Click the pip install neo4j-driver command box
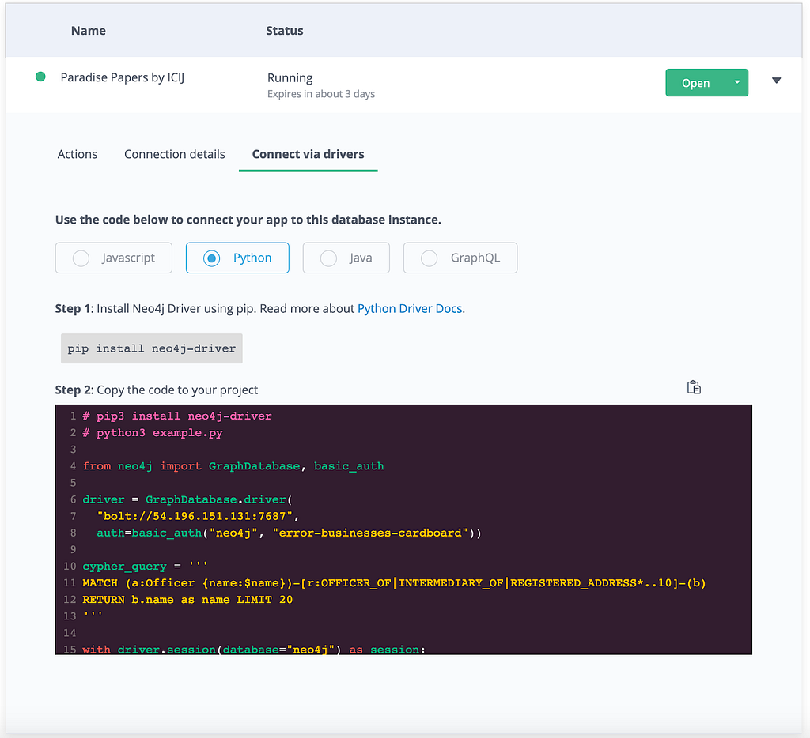 pyautogui.click(x=151, y=348)
